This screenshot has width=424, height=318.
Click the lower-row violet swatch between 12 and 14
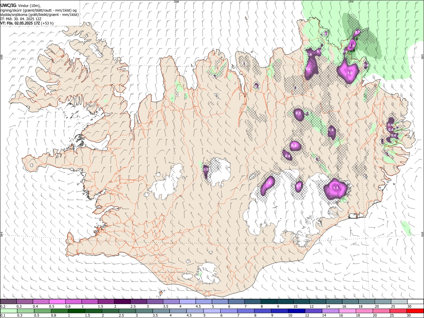point(314,311)
